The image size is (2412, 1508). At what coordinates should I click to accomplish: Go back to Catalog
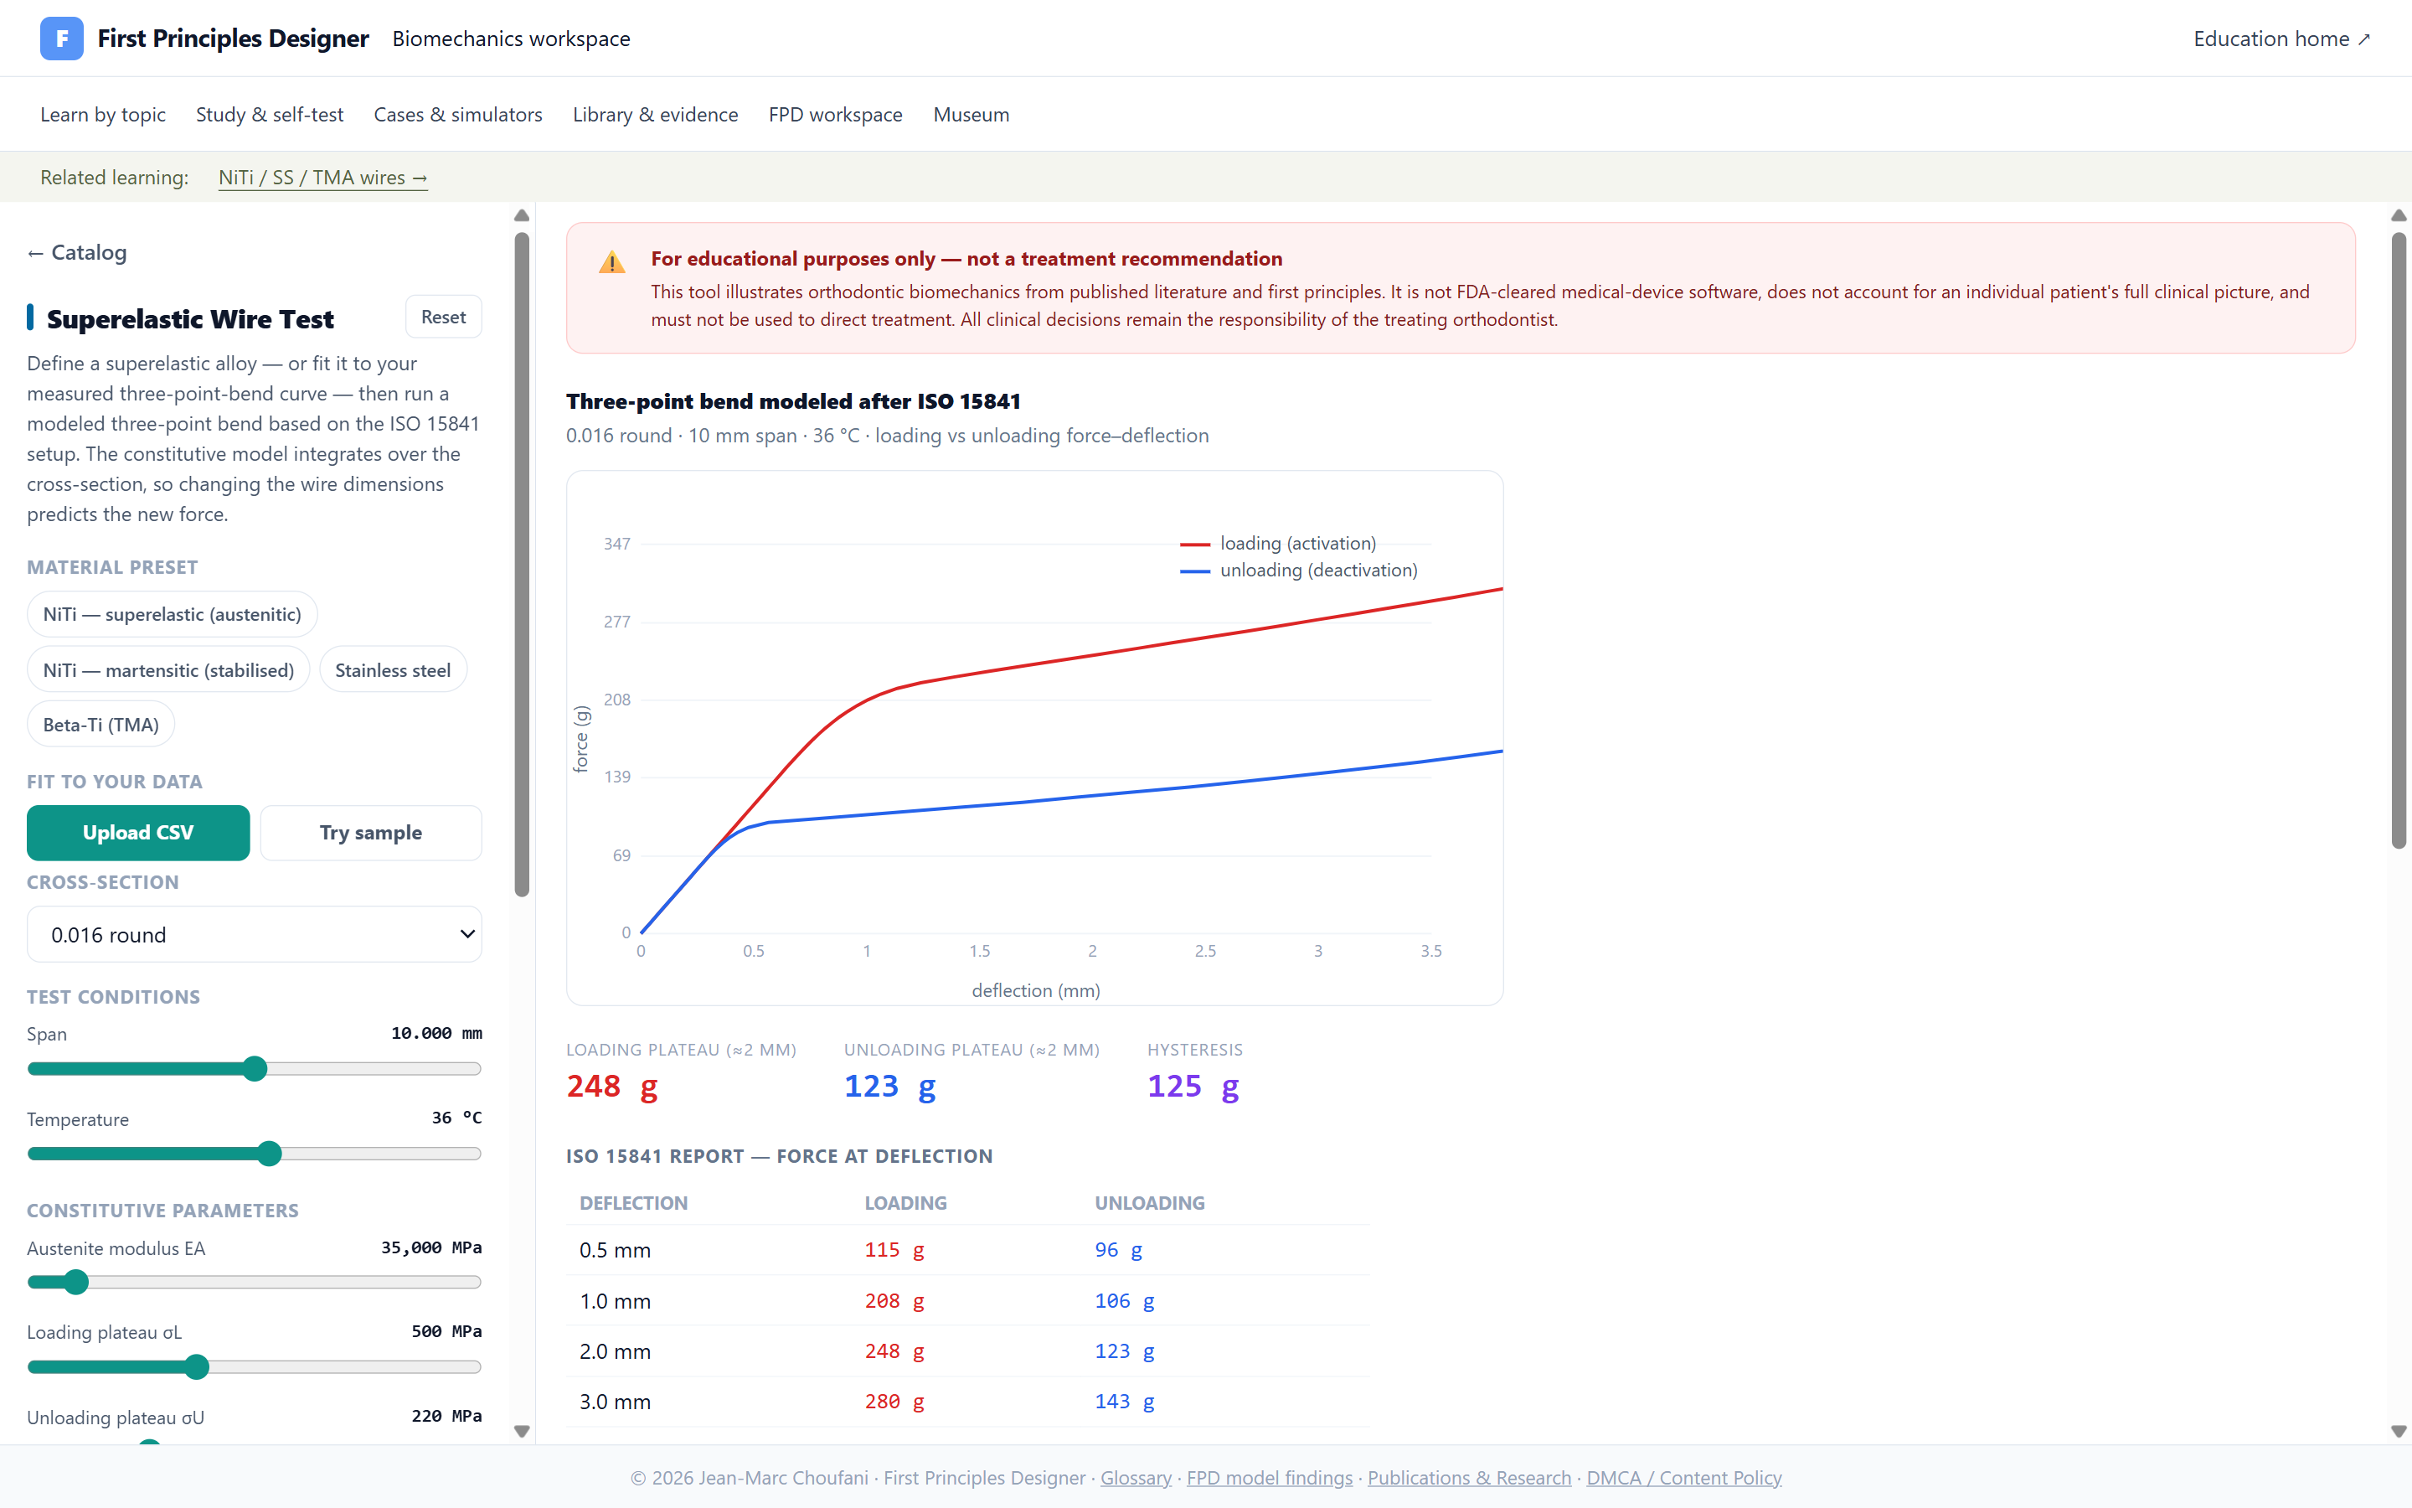point(77,252)
